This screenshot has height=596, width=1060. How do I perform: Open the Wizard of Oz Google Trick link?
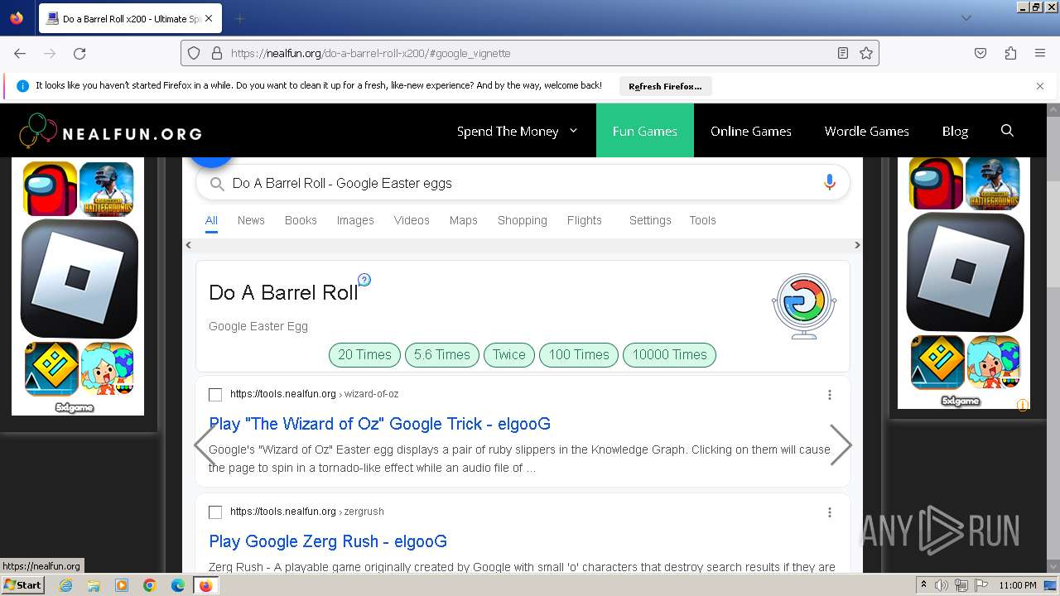(x=379, y=424)
